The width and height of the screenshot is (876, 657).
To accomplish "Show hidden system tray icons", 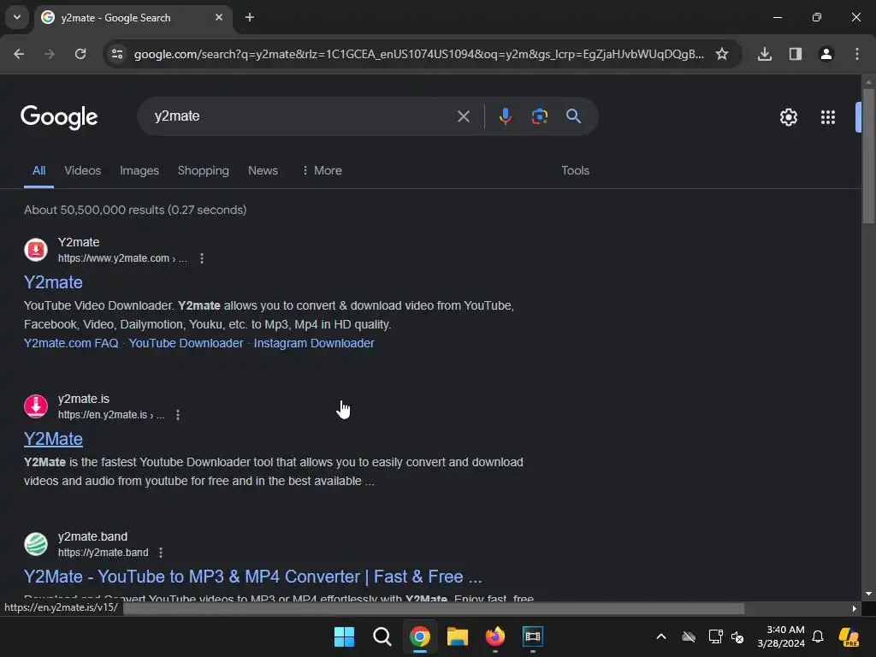I will click(x=661, y=636).
